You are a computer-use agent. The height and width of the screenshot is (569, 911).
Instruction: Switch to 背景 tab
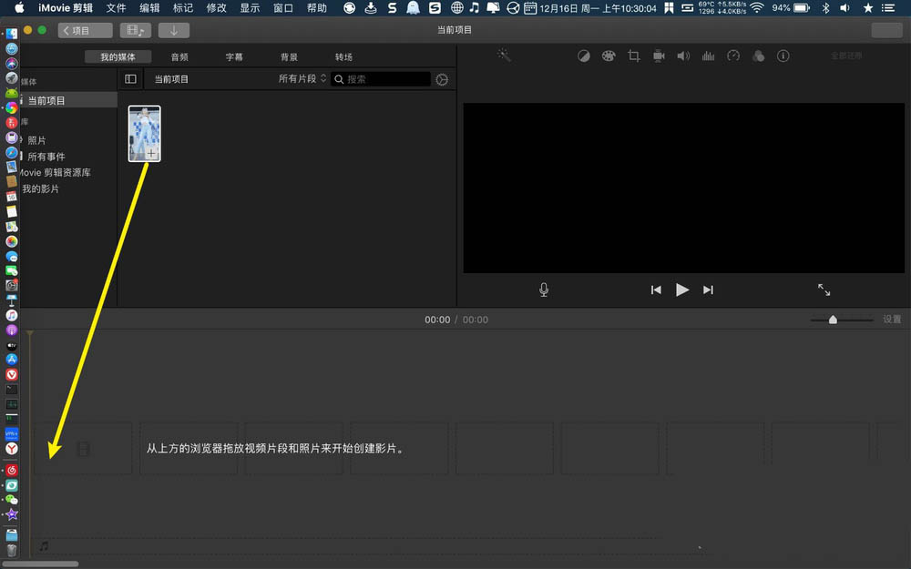pyautogui.click(x=289, y=56)
